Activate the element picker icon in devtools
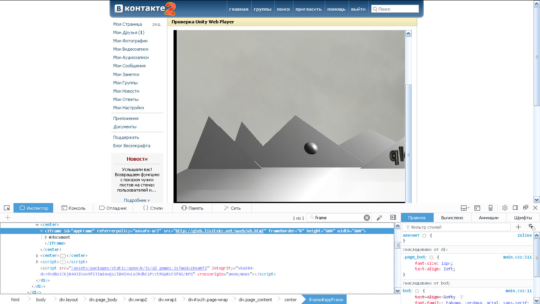This screenshot has width=540, height=304. click(x=7, y=208)
